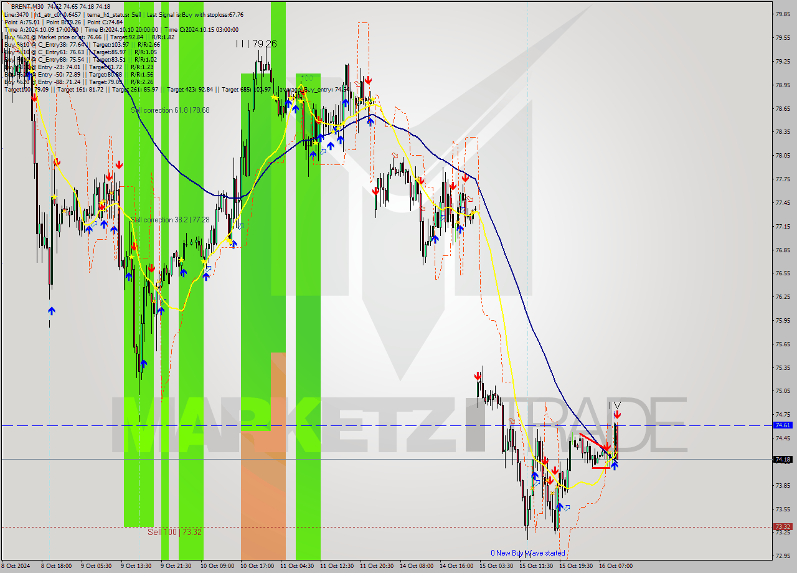Select the orange shaded zone on the chart
The image size is (797, 573).
[x=263, y=456]
